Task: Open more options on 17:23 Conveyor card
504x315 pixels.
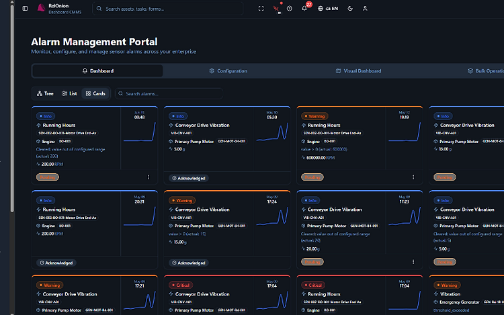Action: [413, 262]
